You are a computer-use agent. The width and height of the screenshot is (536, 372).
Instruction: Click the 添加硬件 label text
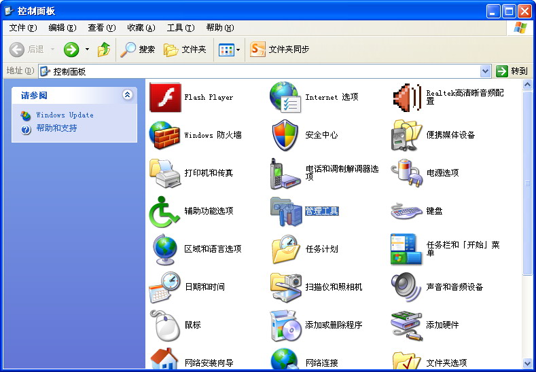coord(442,325)
